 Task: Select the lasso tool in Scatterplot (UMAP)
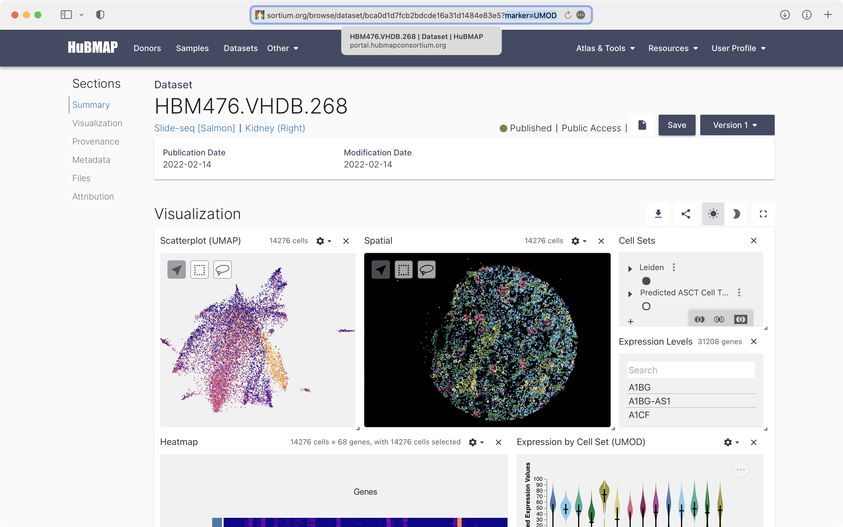(x=222, y=270)
